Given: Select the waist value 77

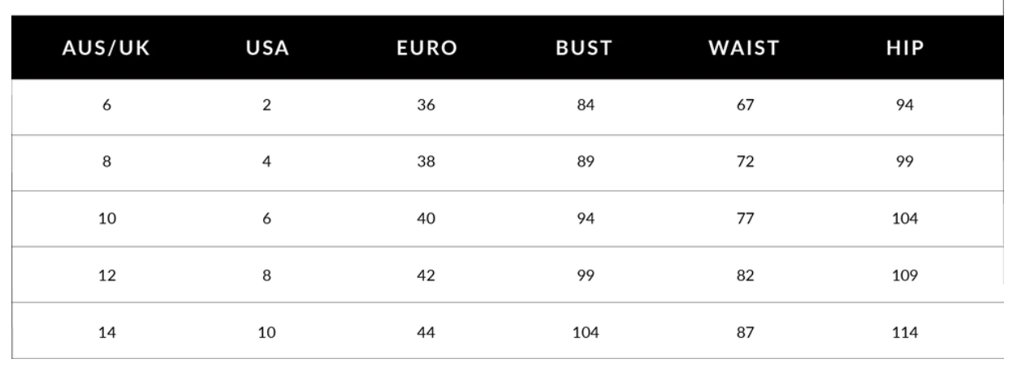Looking at the screenshot, I should pos(745,218).
